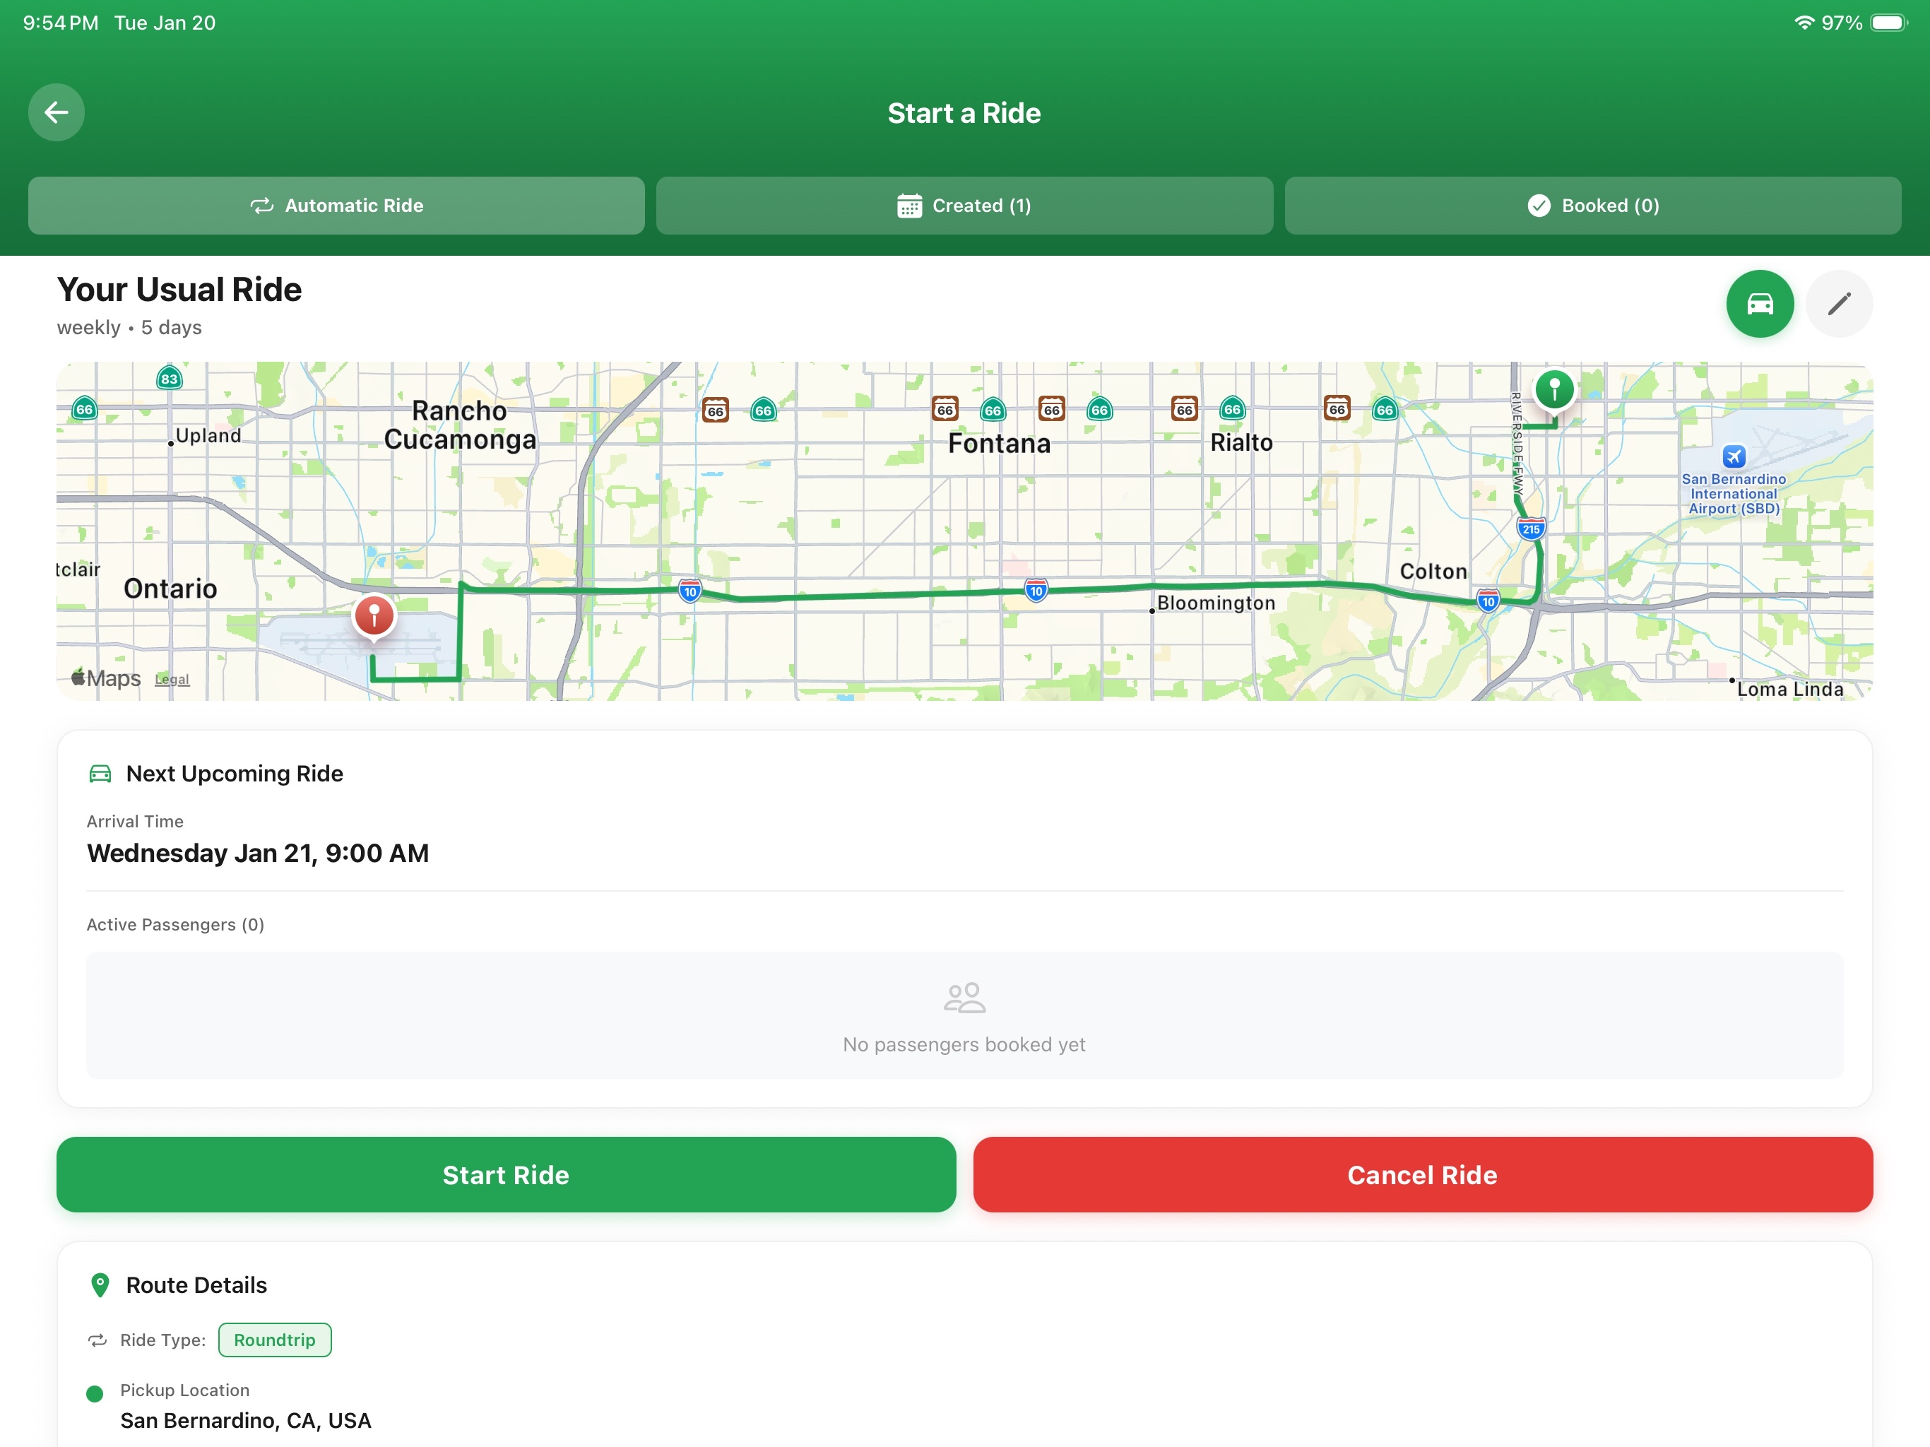Select arrival time Wednesday Jan 21, 9:00 AM
The width and height of the screenshot is (1930, 1447).
click(259, 854)
